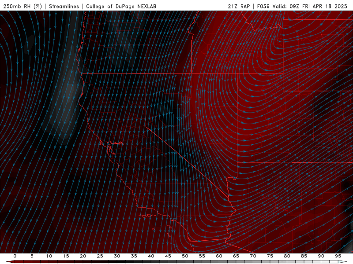
Task: Click the 30 tick label on the color scale
Action: click(x=117, y=256)
